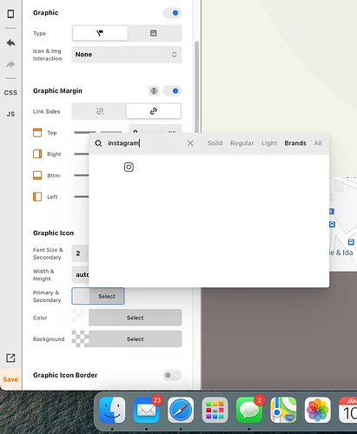Open the CSS editor
The height and width of the screenshot is (434, 357).
pos(10,93)
